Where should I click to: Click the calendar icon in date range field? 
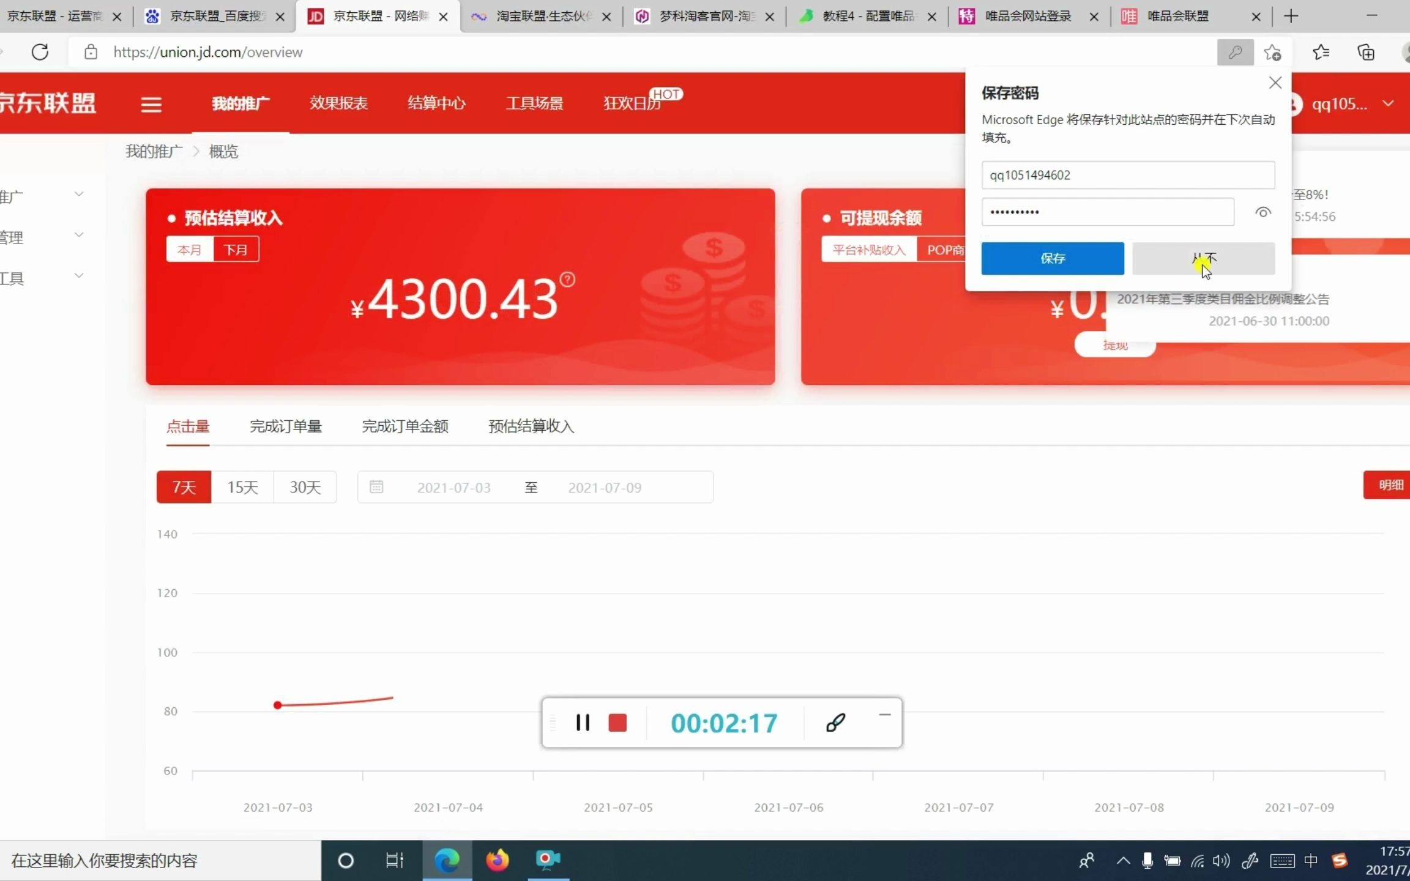(x=376, y=487)
